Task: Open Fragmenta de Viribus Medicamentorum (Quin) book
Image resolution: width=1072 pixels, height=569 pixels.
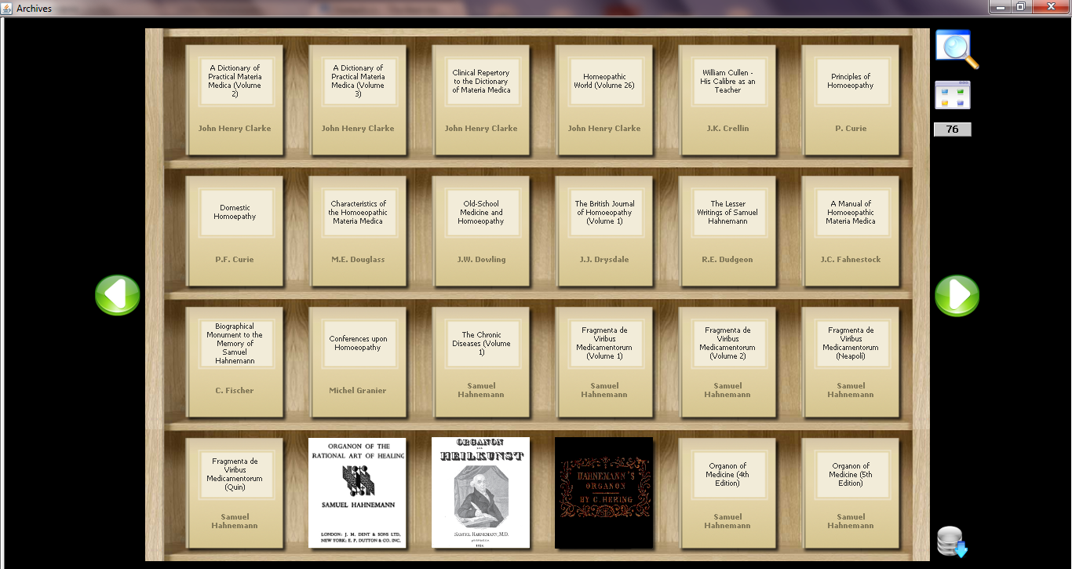Action: point(235,493)
